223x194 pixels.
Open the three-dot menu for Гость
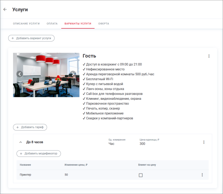tap(209, 56)
